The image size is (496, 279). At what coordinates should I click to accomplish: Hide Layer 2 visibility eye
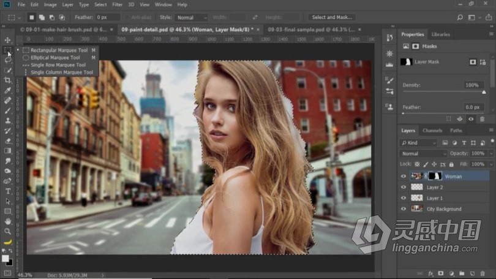pyautogui.click(x=404, y=187)
